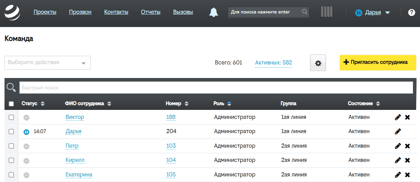Click number link 103
420x182 pixels.
click(171, 146)
